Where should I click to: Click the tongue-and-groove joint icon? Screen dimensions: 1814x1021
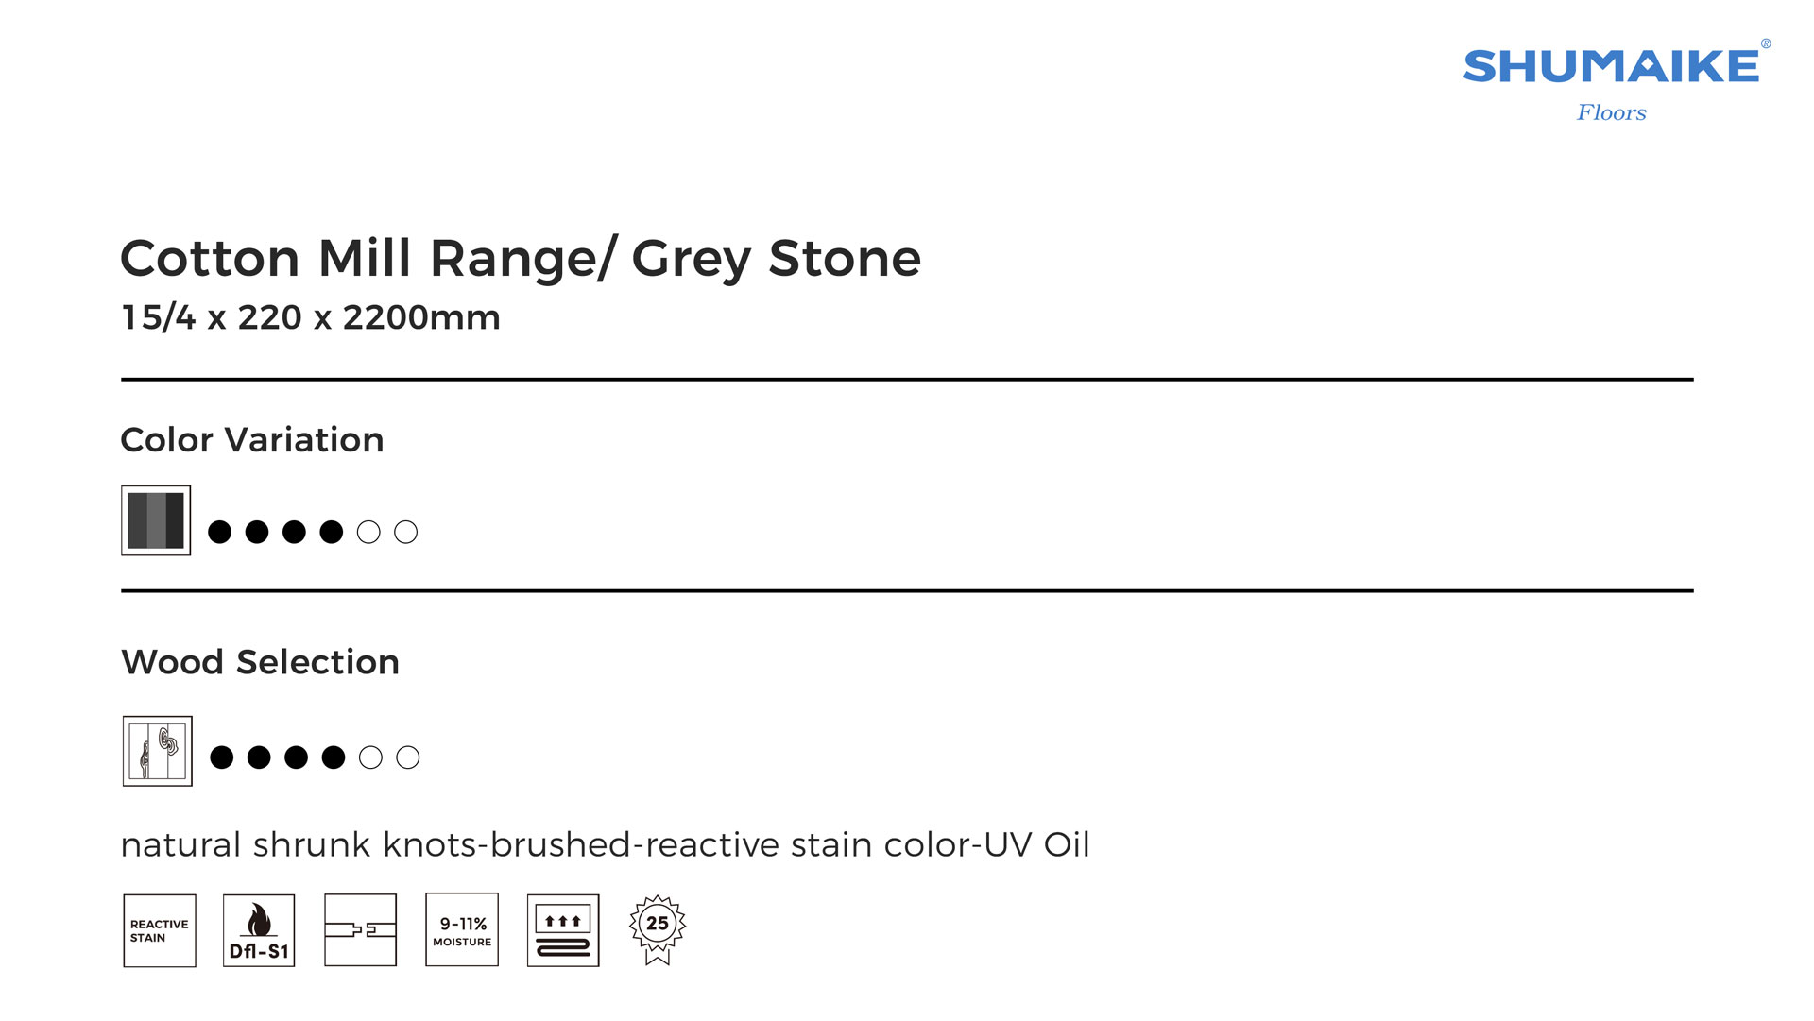point(360,930)
